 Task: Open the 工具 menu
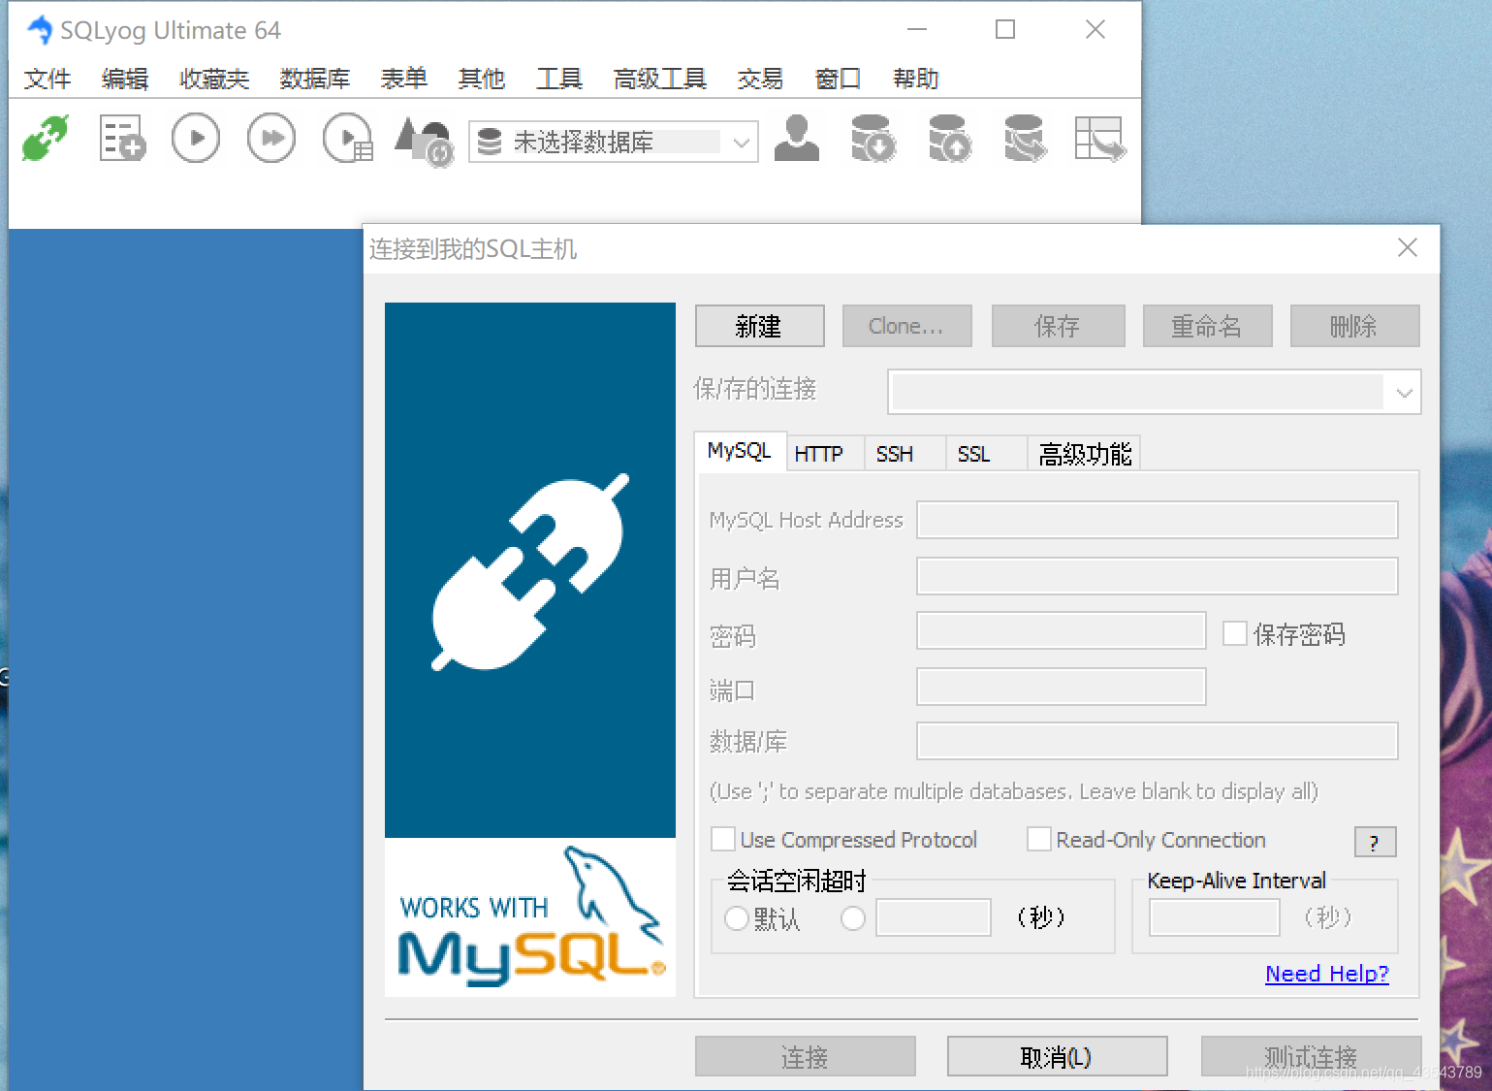pyautogui.click(x=559, y=79)
